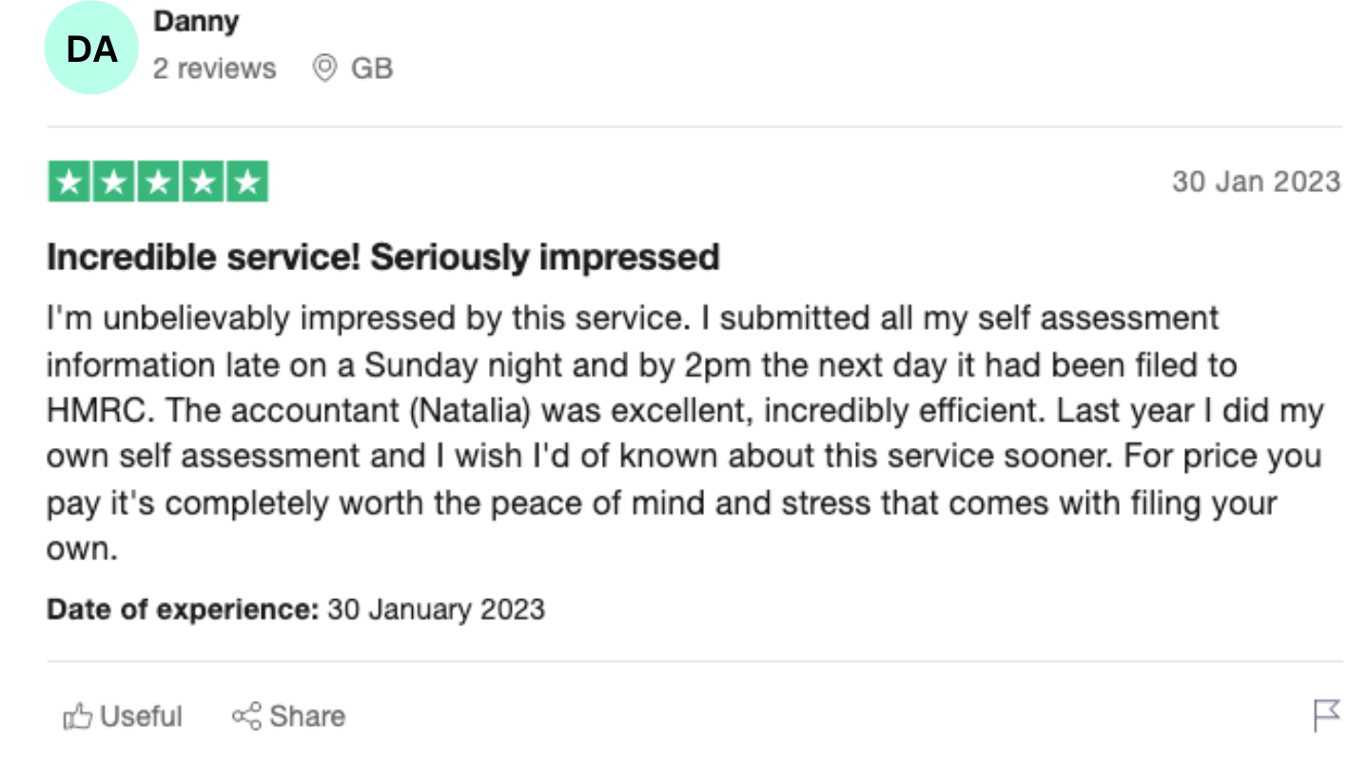Click the GB country label

click(372, 68)
